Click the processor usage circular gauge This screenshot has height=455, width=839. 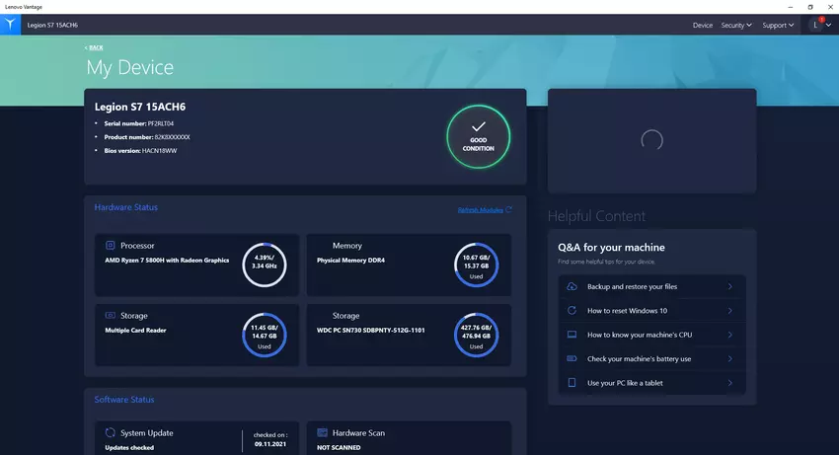[264, 265]
